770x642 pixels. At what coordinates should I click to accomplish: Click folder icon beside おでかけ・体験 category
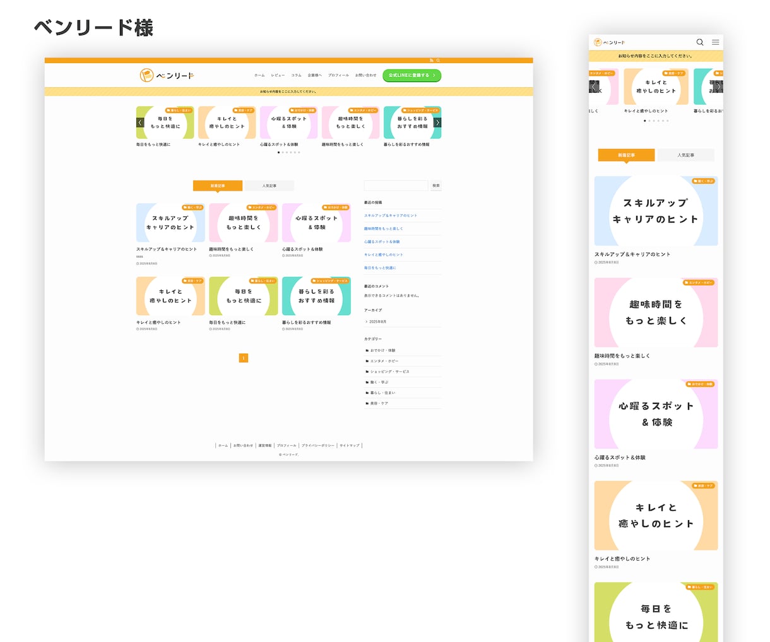[367, 350]
